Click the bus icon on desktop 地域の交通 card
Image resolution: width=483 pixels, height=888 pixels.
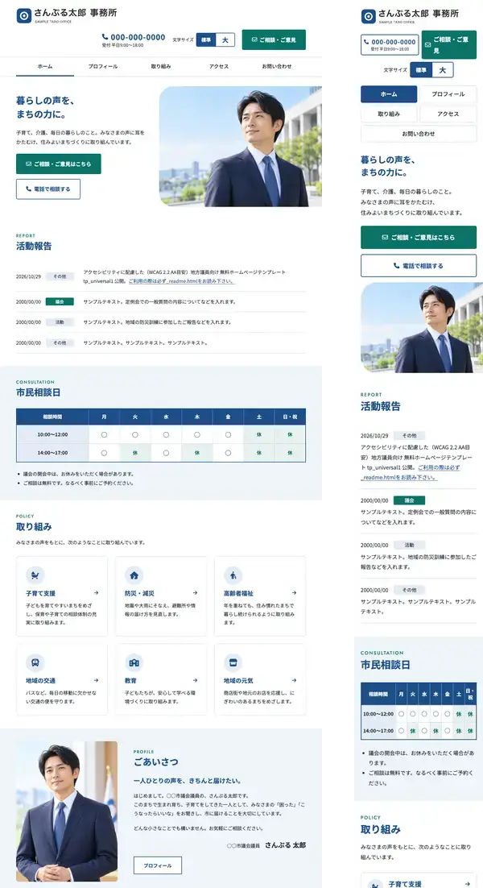(x=35, y=662)
